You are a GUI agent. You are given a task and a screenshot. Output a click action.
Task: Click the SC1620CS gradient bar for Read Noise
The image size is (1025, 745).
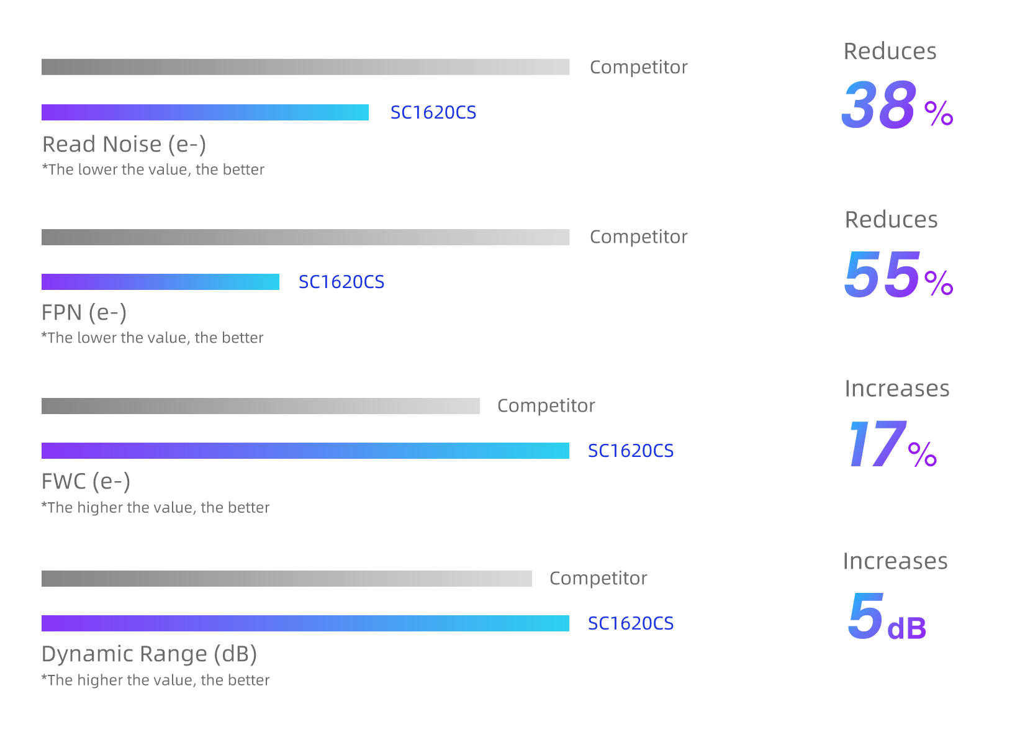(205, 112)
